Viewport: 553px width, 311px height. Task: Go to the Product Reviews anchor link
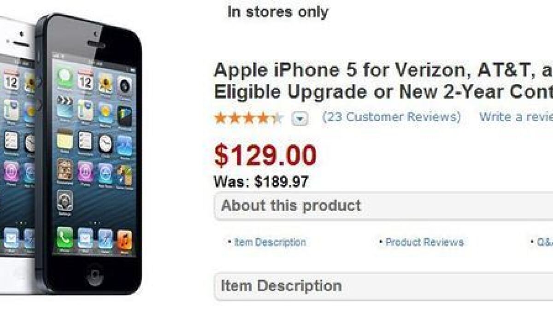click(x=421, y=242)
